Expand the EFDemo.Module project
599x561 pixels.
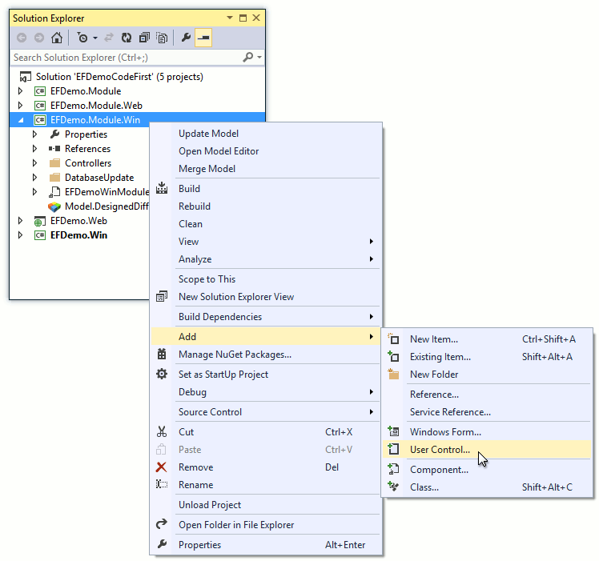21,91
